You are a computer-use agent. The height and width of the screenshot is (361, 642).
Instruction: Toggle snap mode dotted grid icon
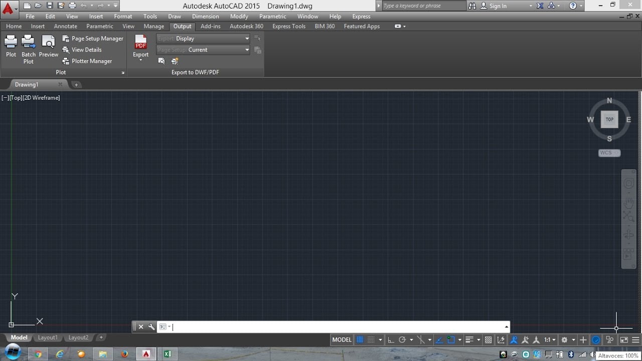tap(370, 340)
